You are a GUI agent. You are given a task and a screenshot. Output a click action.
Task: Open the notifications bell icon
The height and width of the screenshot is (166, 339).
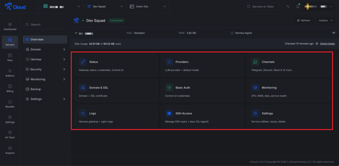click(x=298, y=7)
